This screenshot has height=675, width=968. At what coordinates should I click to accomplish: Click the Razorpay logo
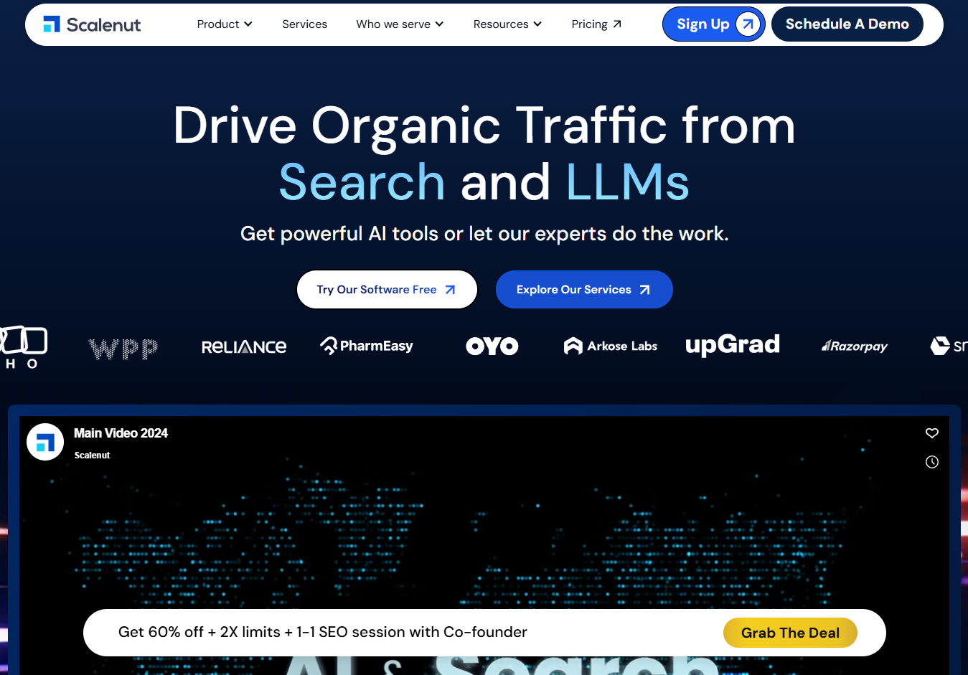coord(855,346)
